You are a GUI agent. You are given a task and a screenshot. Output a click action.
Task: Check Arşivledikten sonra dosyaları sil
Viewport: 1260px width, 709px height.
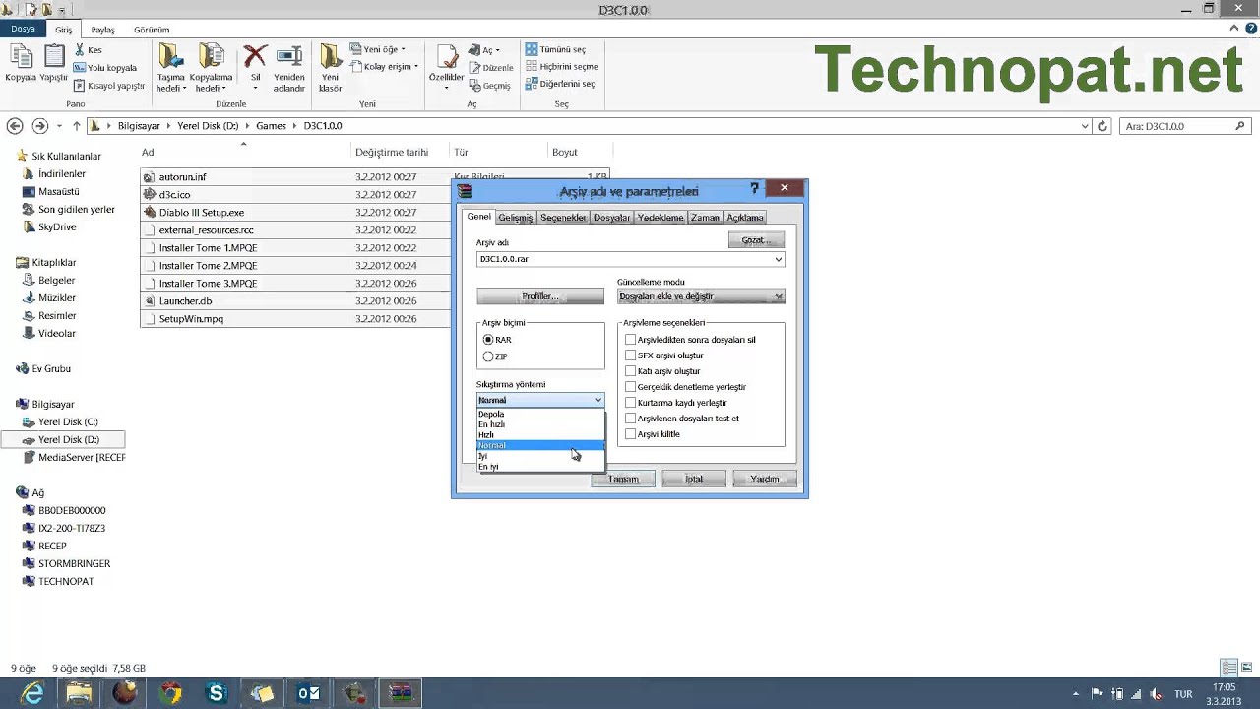631,340
